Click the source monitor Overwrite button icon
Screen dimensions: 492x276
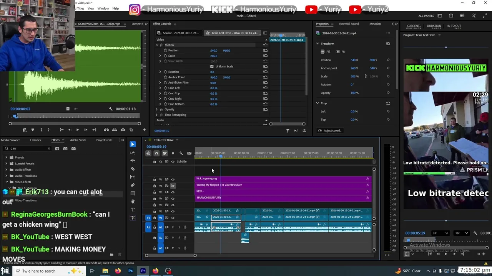[x=115, y=130]
